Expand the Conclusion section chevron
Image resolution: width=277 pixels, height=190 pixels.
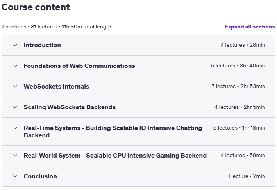click(15, 176)
